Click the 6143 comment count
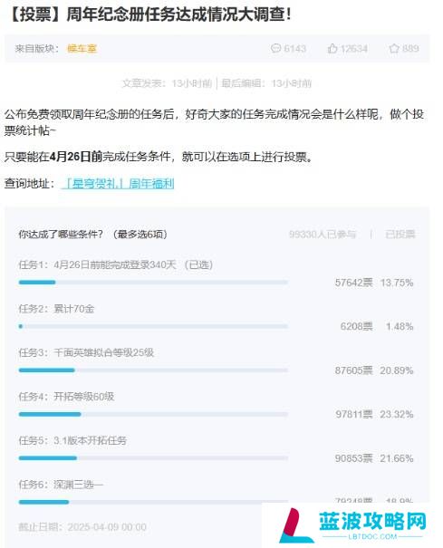 pos(294,48)
